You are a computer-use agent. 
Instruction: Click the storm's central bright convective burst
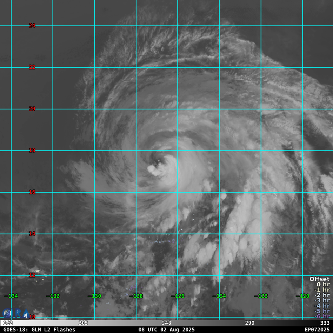[154, 169]
